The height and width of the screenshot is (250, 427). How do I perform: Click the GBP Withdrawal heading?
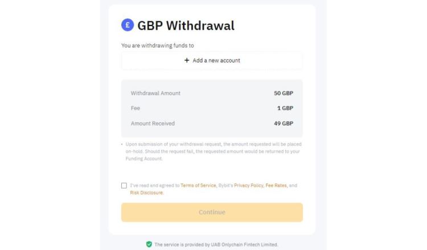[186, 26]
